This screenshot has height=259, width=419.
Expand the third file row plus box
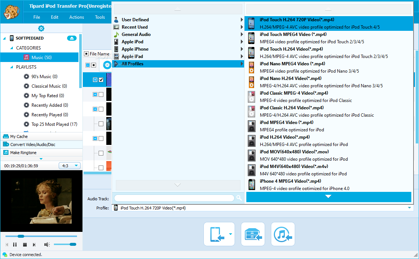click(95, 109)
